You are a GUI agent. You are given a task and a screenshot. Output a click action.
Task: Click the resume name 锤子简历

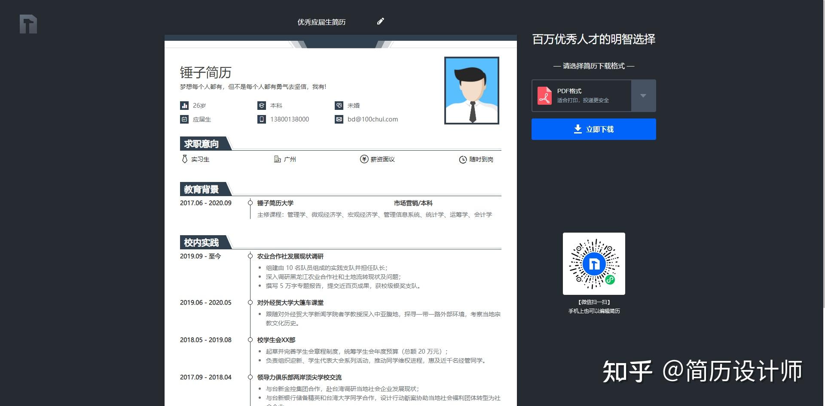[x=205, y=73]
